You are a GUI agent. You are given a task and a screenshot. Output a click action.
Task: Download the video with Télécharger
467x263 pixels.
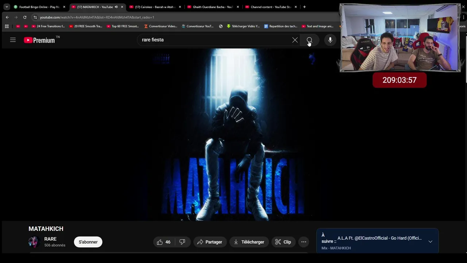249,242
